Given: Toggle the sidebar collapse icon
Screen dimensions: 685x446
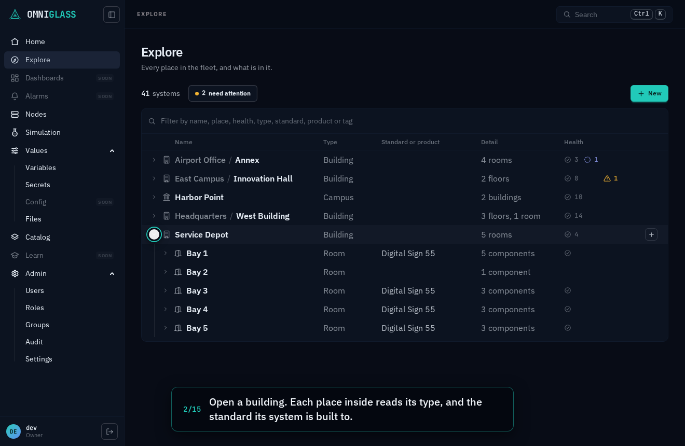Looking at the screenshot, I should tap(112, 15).
